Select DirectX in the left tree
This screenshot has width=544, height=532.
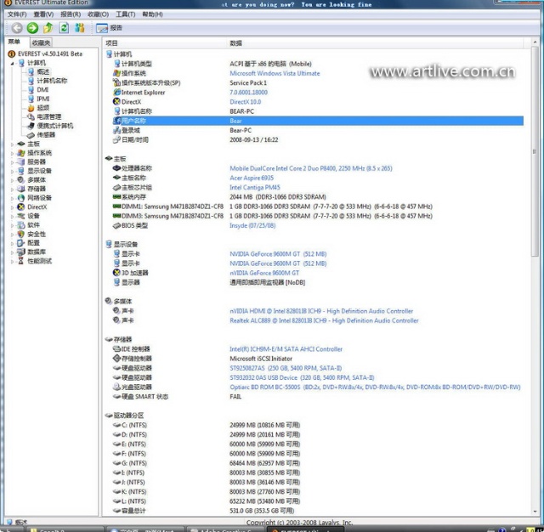[37, 207]
